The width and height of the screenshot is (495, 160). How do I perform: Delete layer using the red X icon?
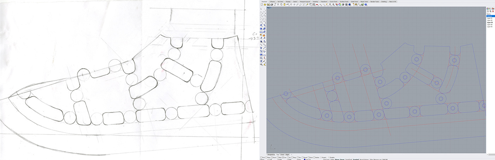(x=493, y=11)
